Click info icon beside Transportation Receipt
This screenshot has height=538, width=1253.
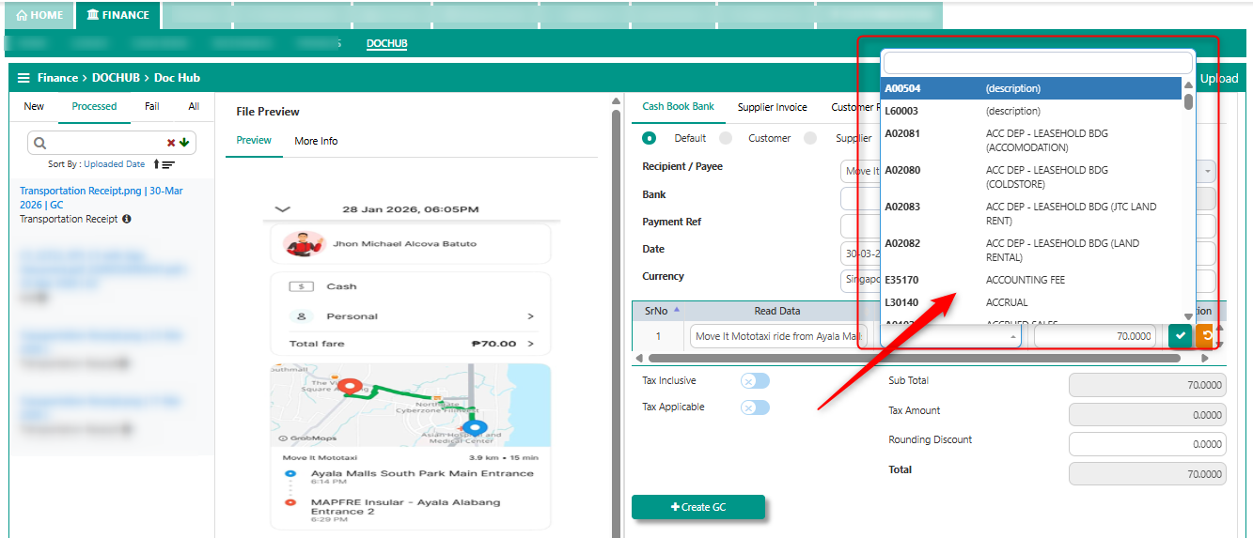tap(127, 219)
